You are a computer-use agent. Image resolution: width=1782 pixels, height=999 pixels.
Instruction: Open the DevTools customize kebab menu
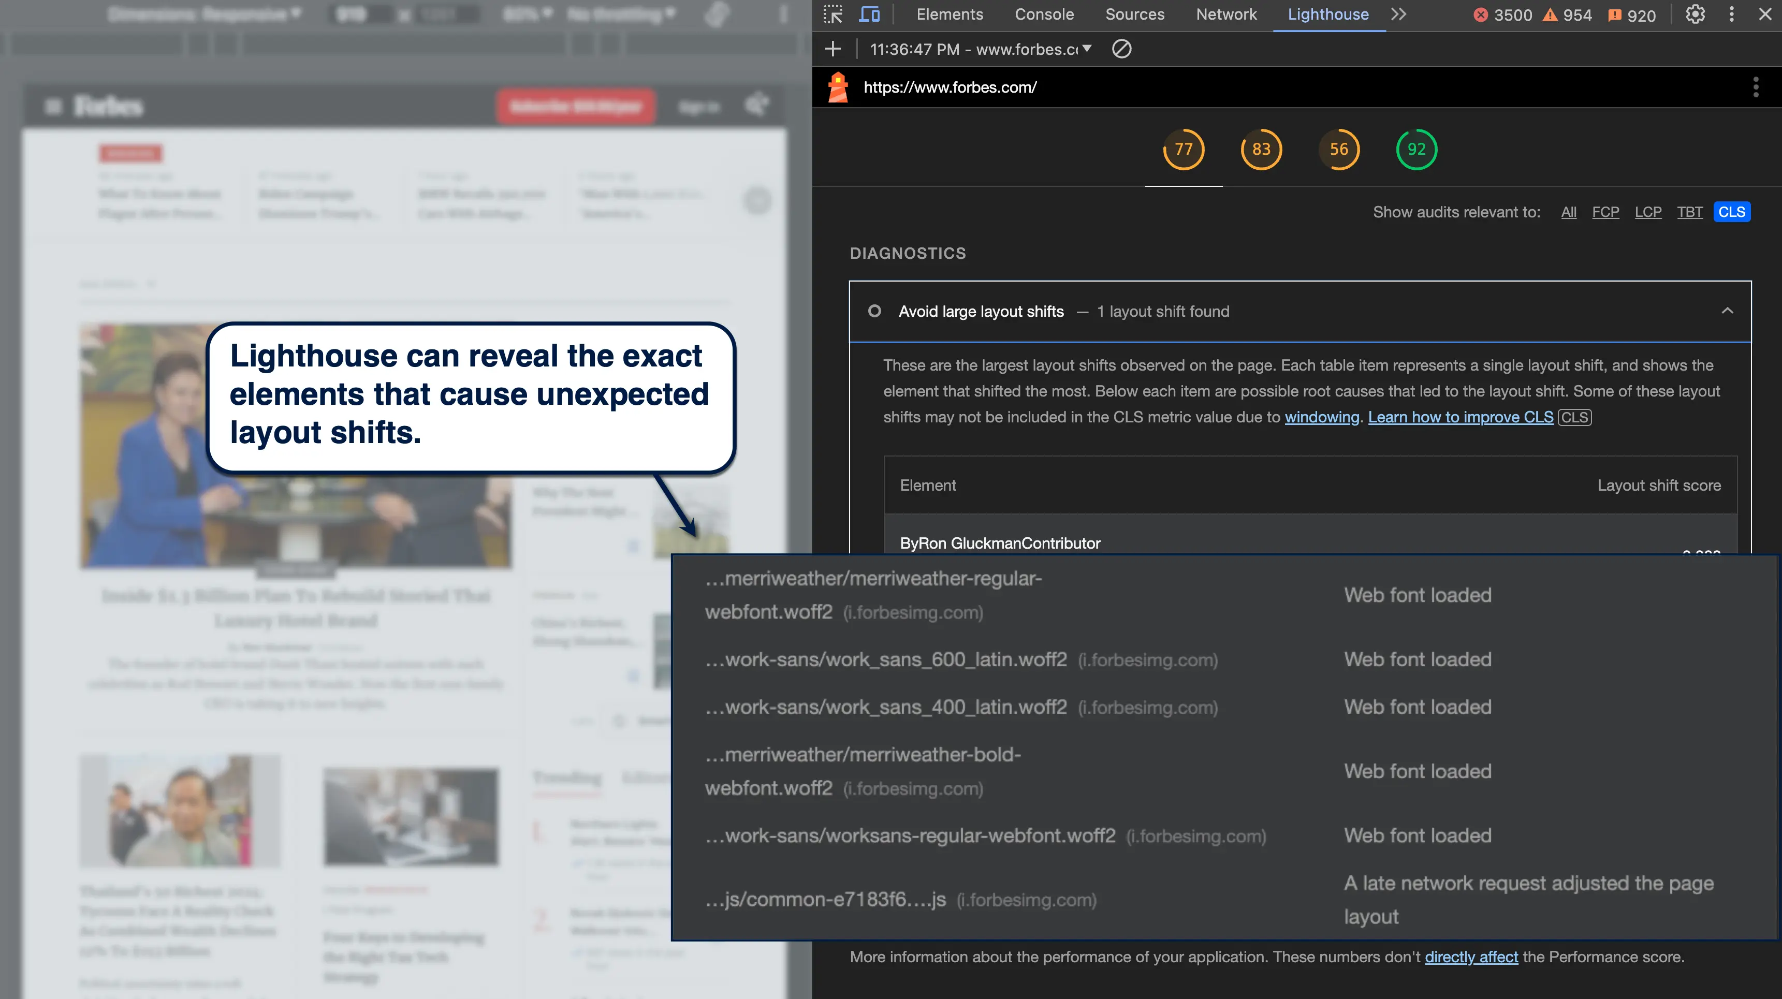(x=1731, y=14)
